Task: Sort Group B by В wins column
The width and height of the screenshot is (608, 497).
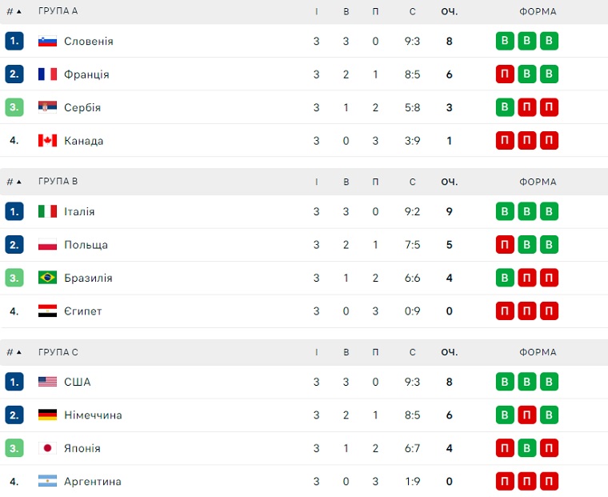Action: pyautogui.click(x=346, y=182)
